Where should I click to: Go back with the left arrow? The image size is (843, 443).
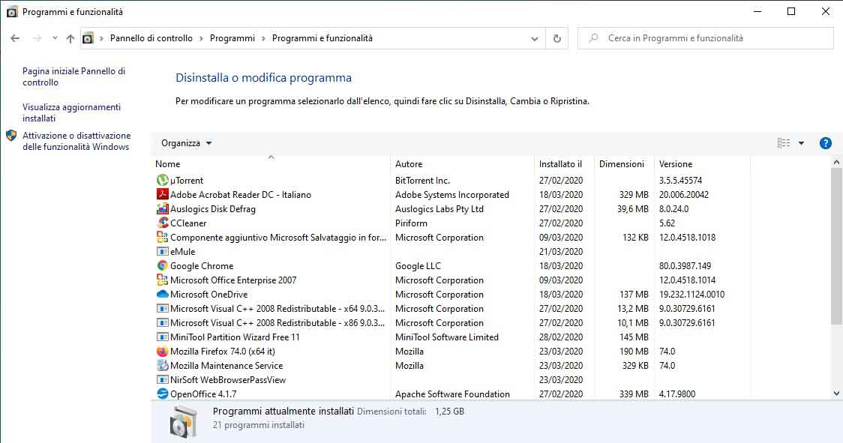point(15,38)
